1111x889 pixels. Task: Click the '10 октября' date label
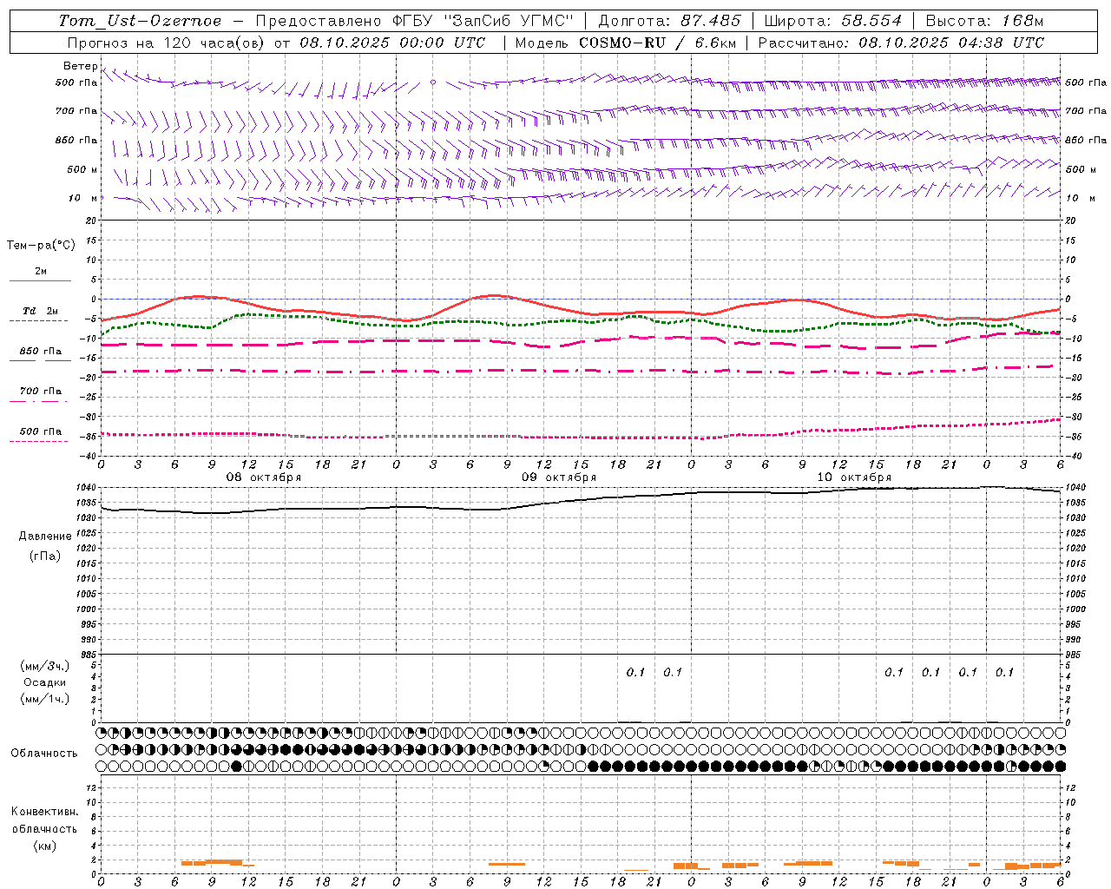click(854, 477)
